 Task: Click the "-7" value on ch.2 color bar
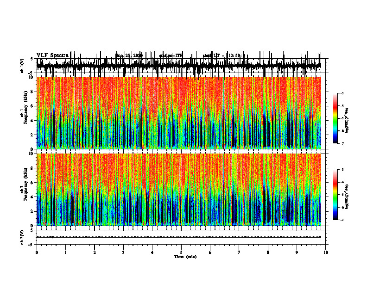342,220
